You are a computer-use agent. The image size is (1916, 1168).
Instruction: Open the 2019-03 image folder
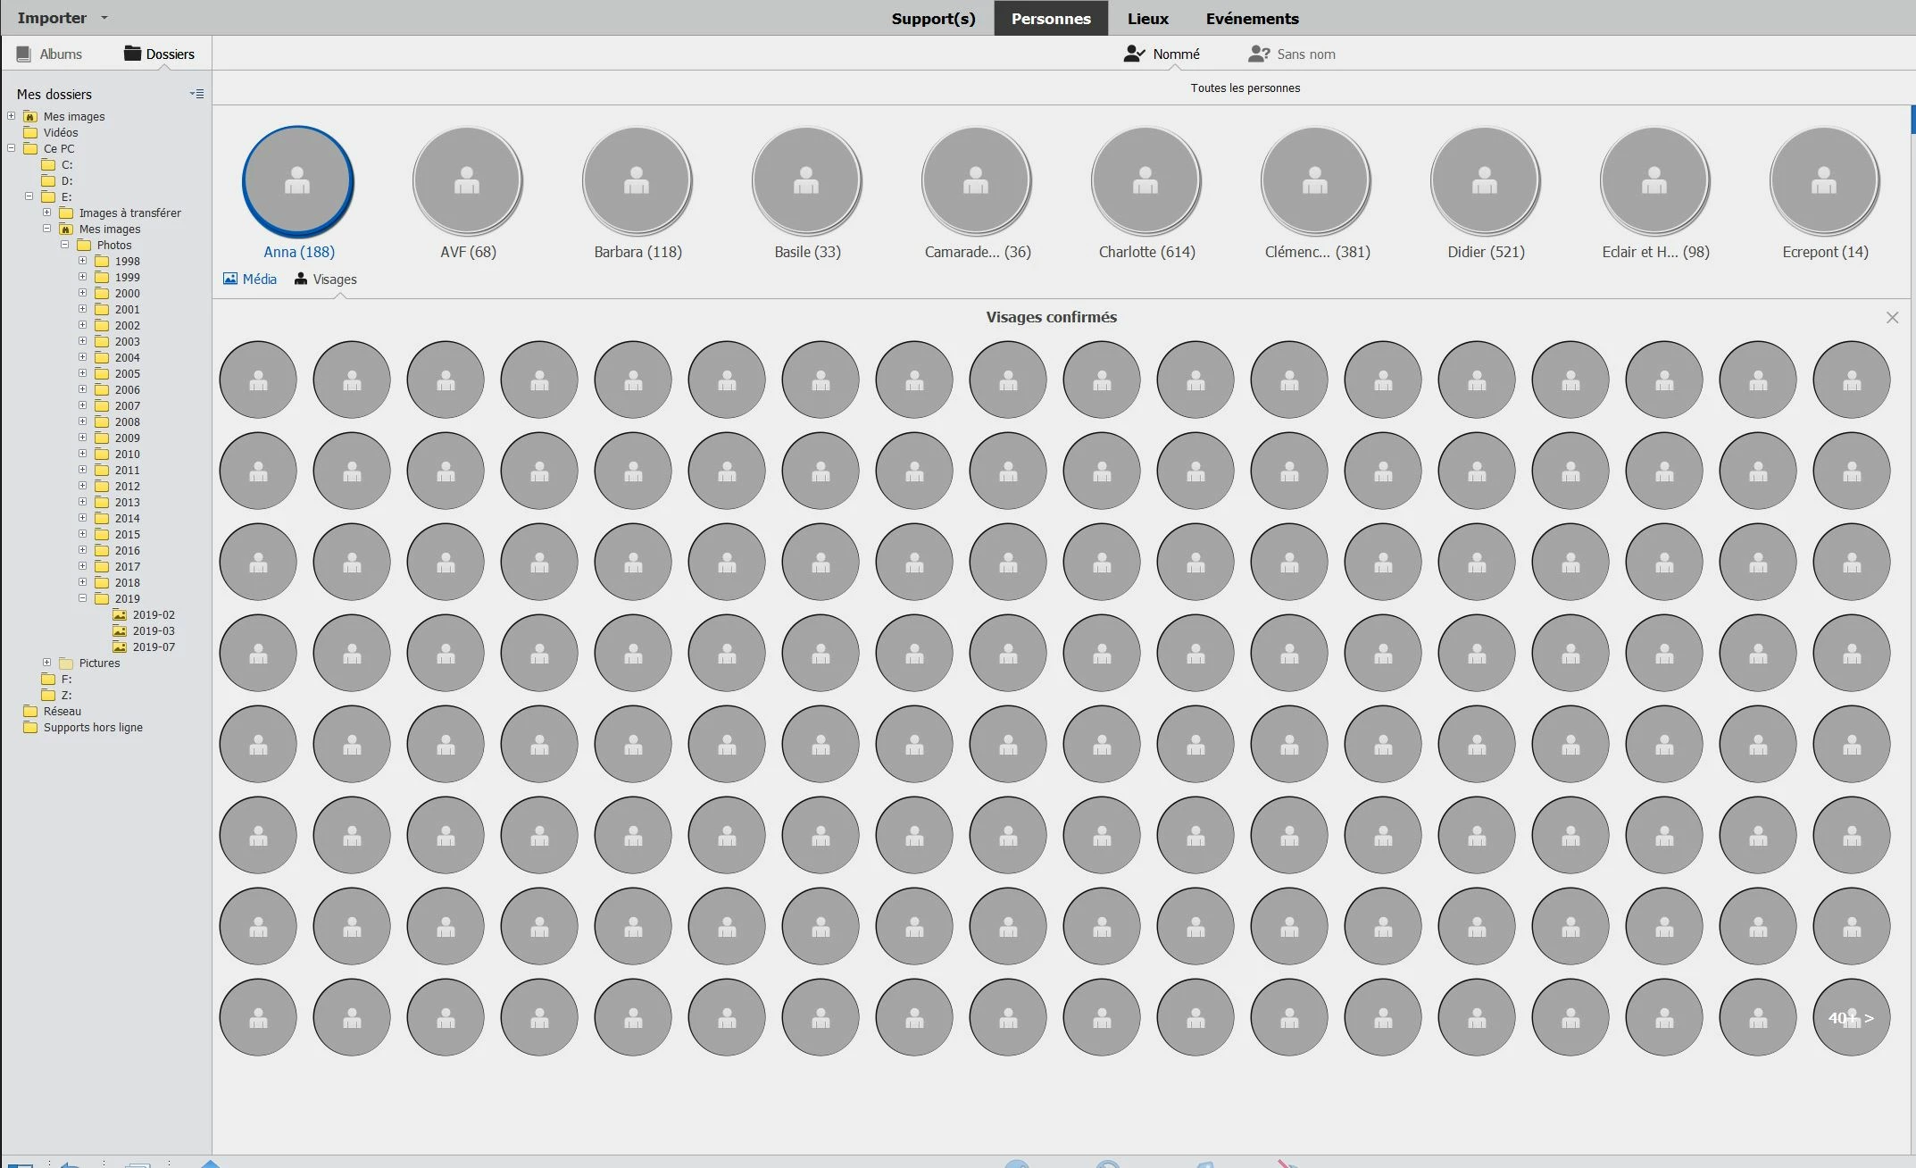153,630
